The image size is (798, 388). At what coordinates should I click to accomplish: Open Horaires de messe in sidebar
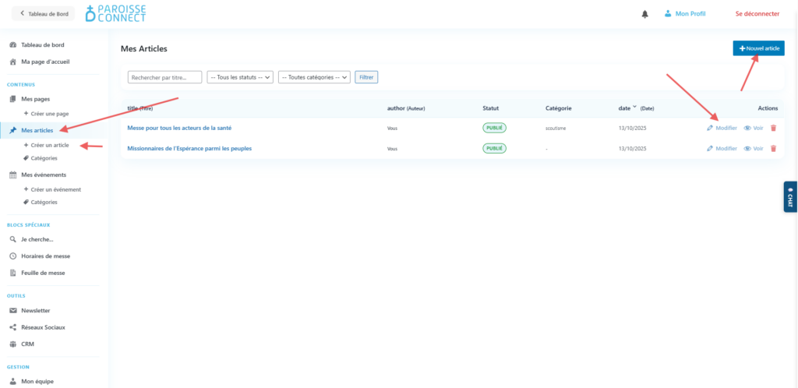tap(45, 256)
